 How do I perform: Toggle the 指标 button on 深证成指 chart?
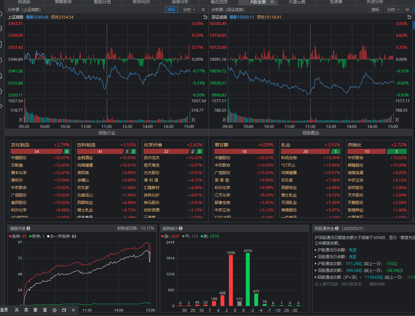[x=375, y=10]
